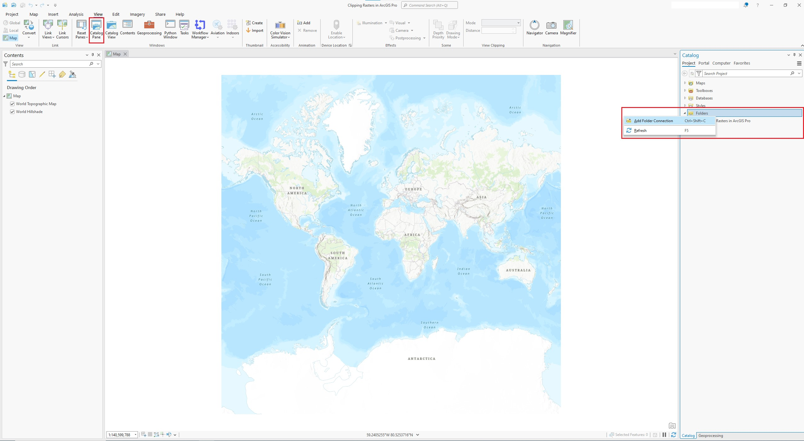Open the Catalog Pane from the ribbon
The width and height of the screenshot is (804, 441).
point(96,29)
